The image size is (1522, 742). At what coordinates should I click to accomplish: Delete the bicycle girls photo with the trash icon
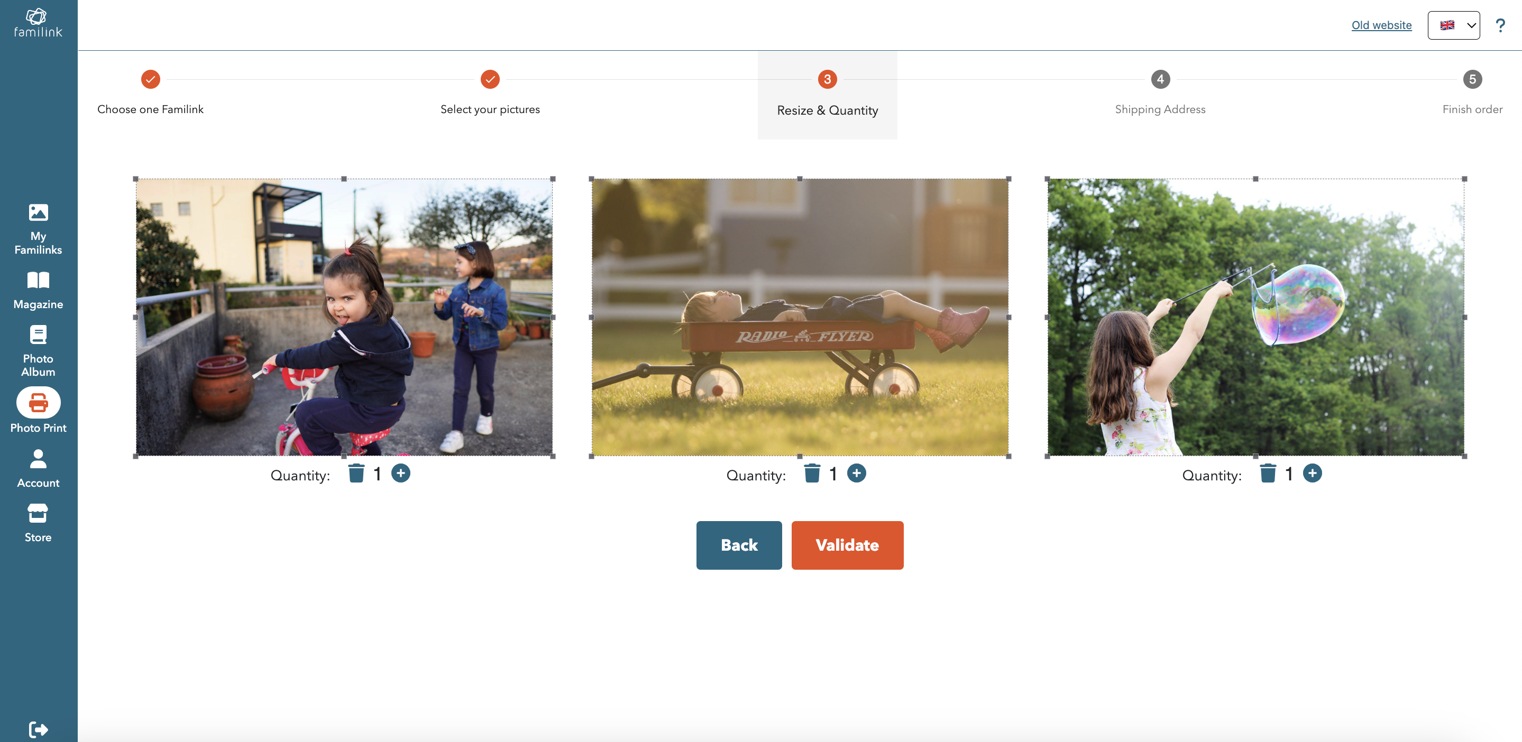click(x=356, y=474)
